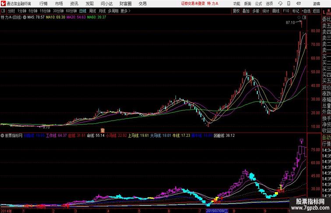This screenshot has width=331, height=213.
Task: Click the mobile phone icon
Action: click(289, 3)
